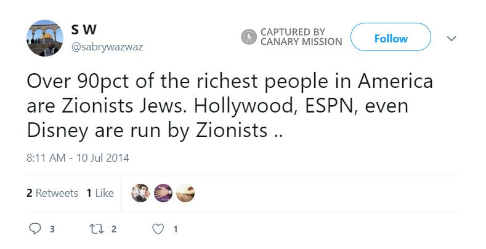Click the retweet count beside the arrows icon

pos(114,230)
